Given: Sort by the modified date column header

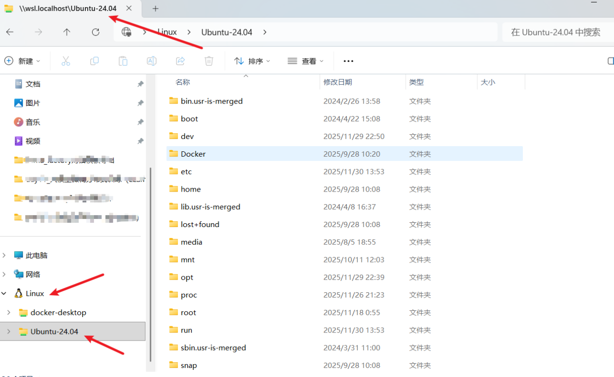Looking at the screenshot, I should click(338, 82).
